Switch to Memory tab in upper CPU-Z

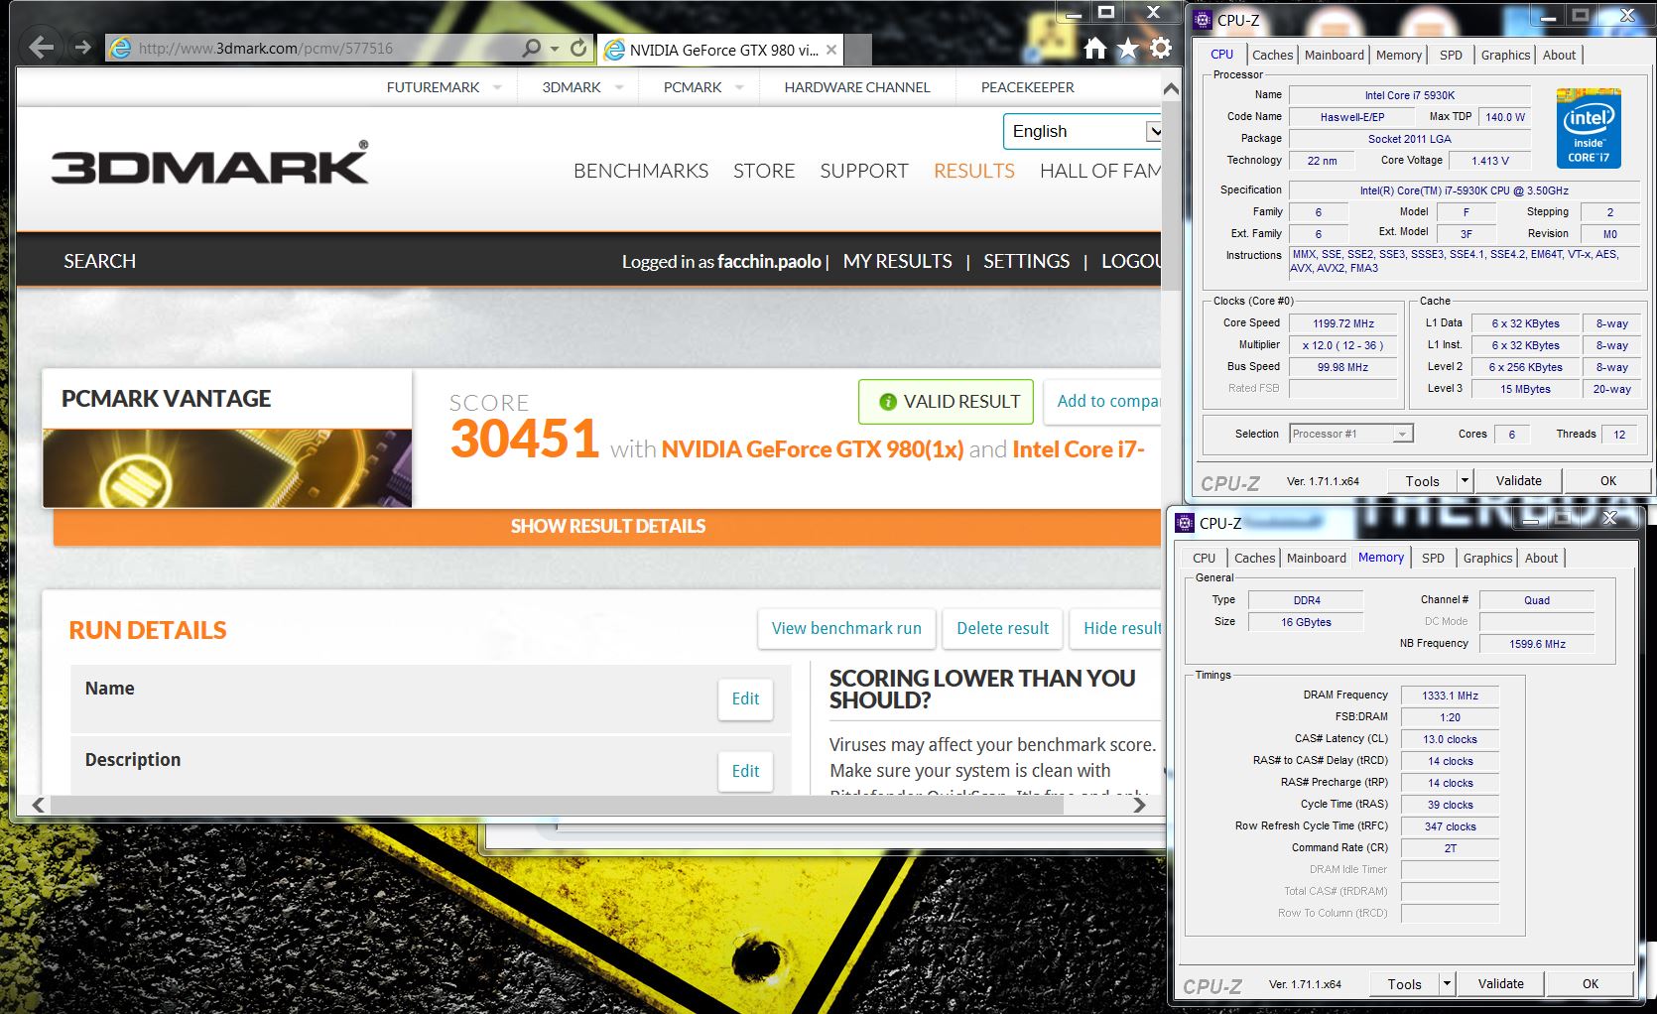click(1399, 56)
